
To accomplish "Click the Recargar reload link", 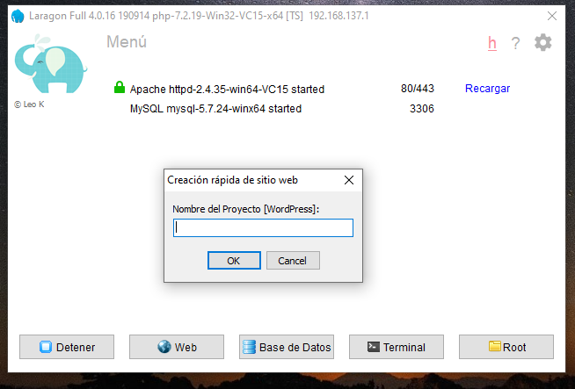I will [487, 89].
